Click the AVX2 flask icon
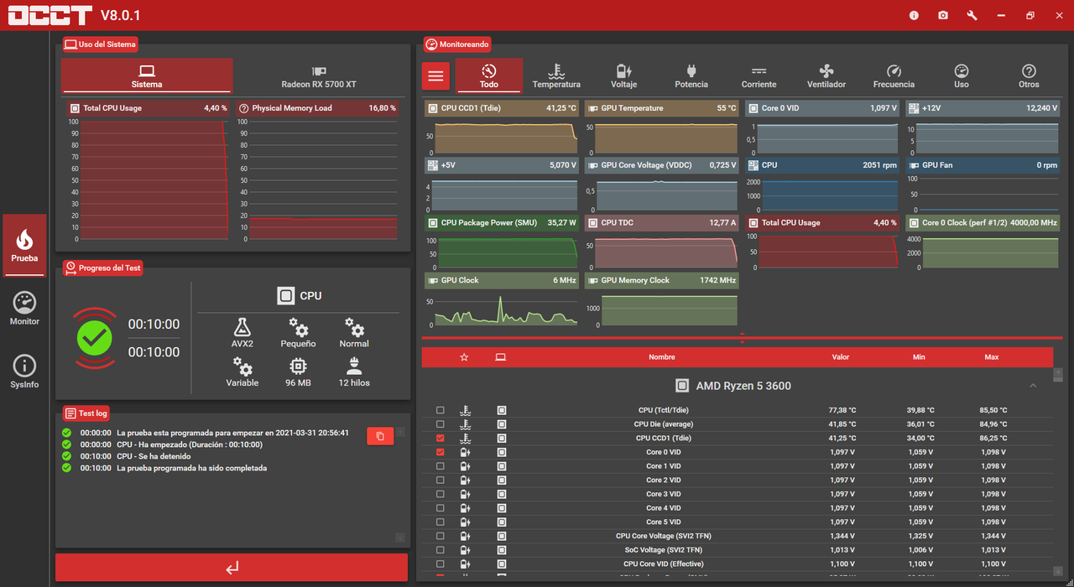The width and height of the screenshot is (1074, 587). tap(242, 326)
